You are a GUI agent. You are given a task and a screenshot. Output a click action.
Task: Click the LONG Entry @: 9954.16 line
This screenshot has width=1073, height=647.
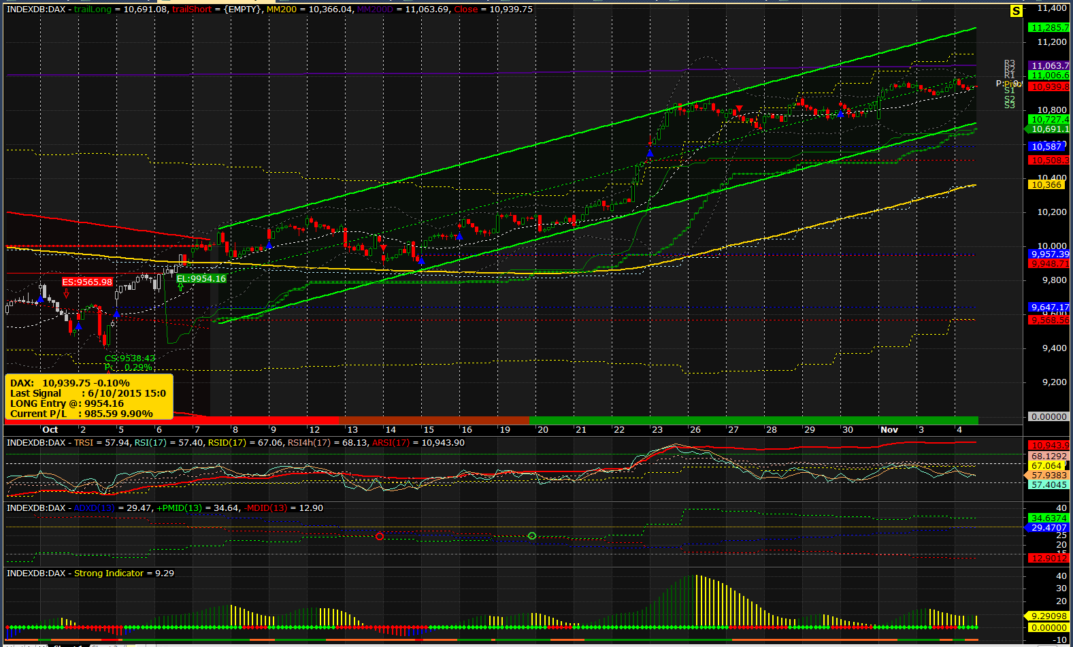[67, 403]
